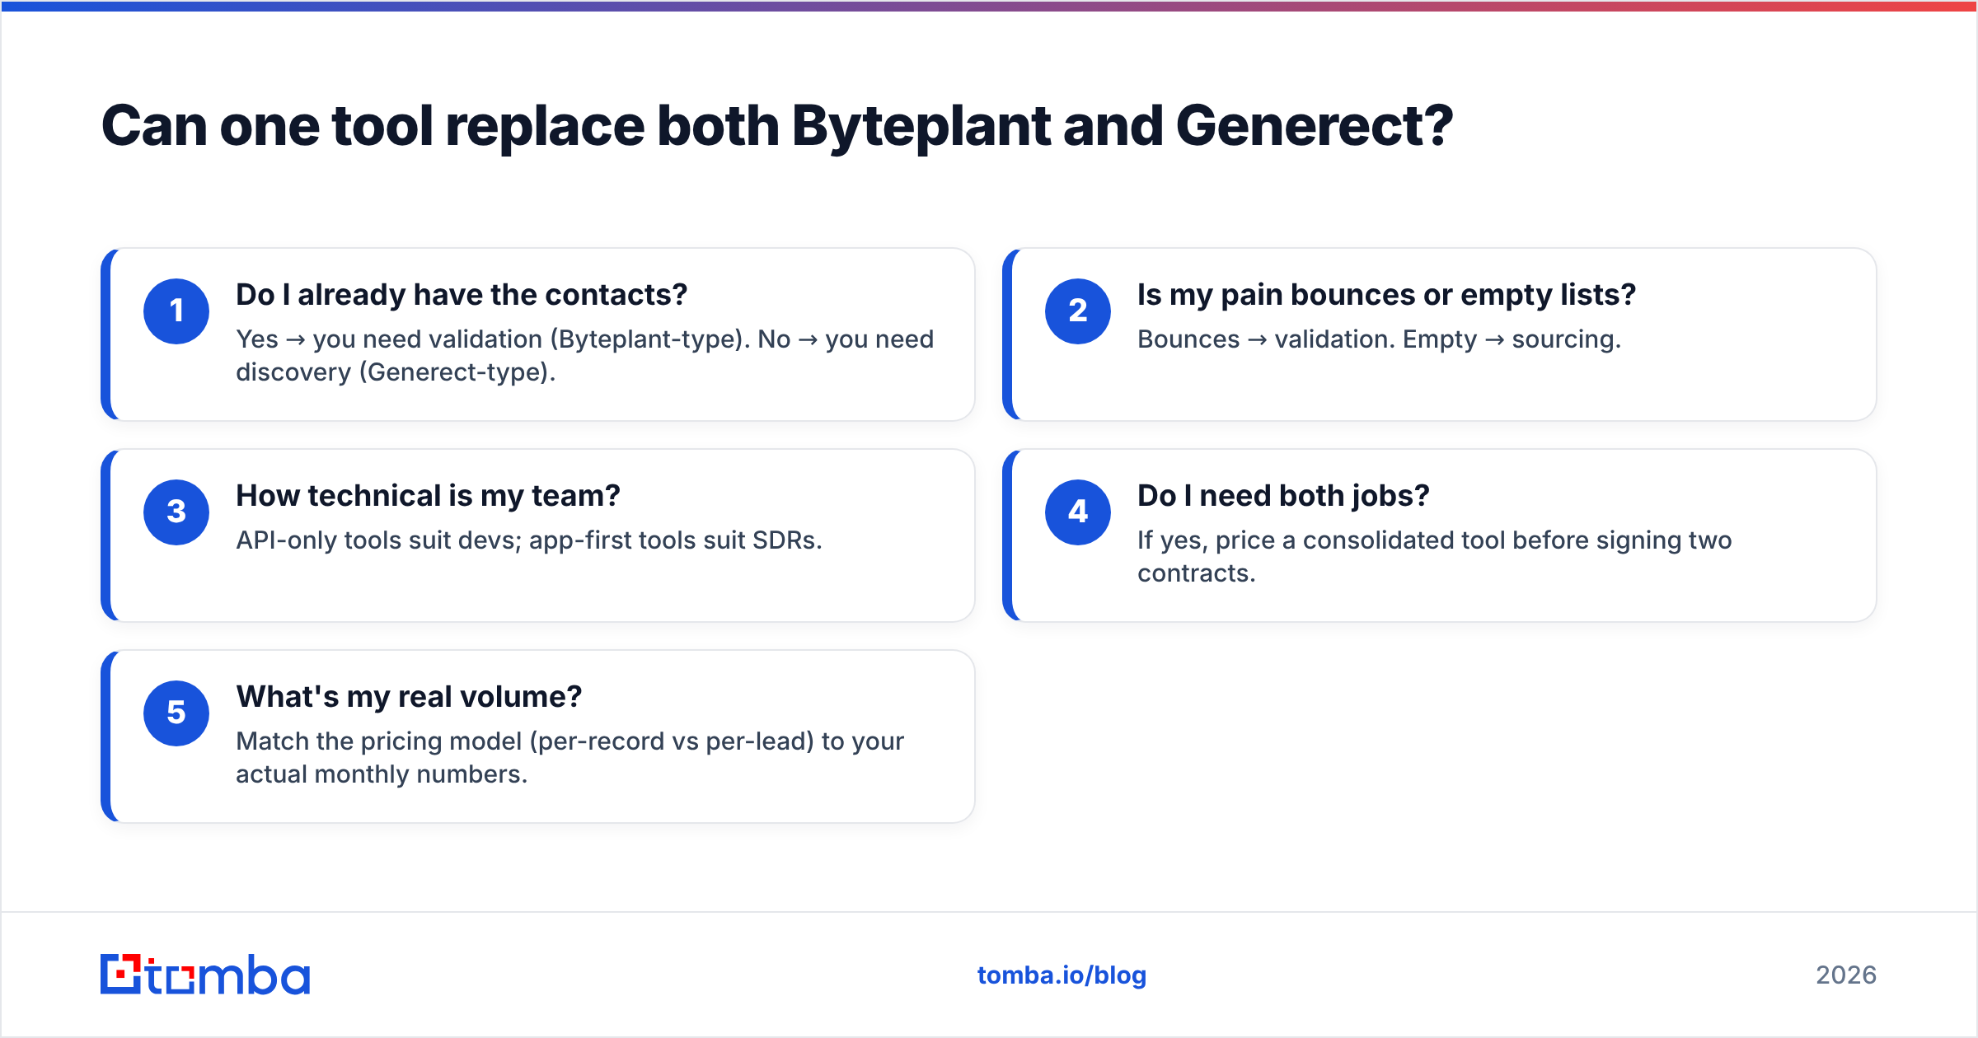Click the number 4 circle badge

tap(1078, 512)
